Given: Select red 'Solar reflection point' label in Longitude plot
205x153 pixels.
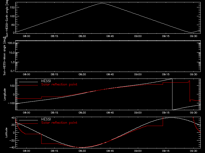Looking at the screenshot, I should (59, 84).
